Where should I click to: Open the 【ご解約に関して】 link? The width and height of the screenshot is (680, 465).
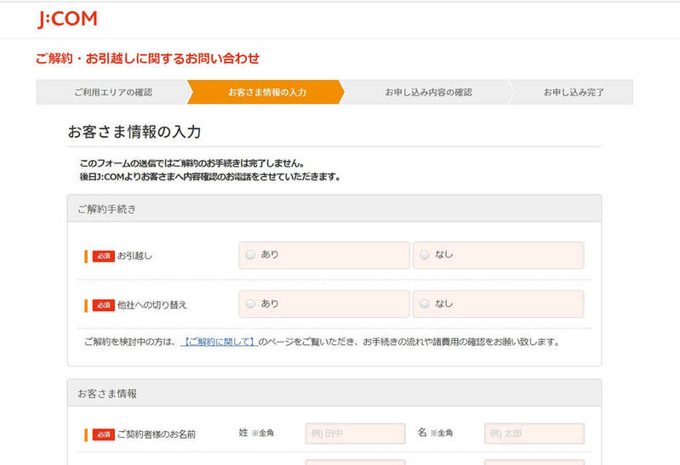pyautogui.click(x=219, y=342)
